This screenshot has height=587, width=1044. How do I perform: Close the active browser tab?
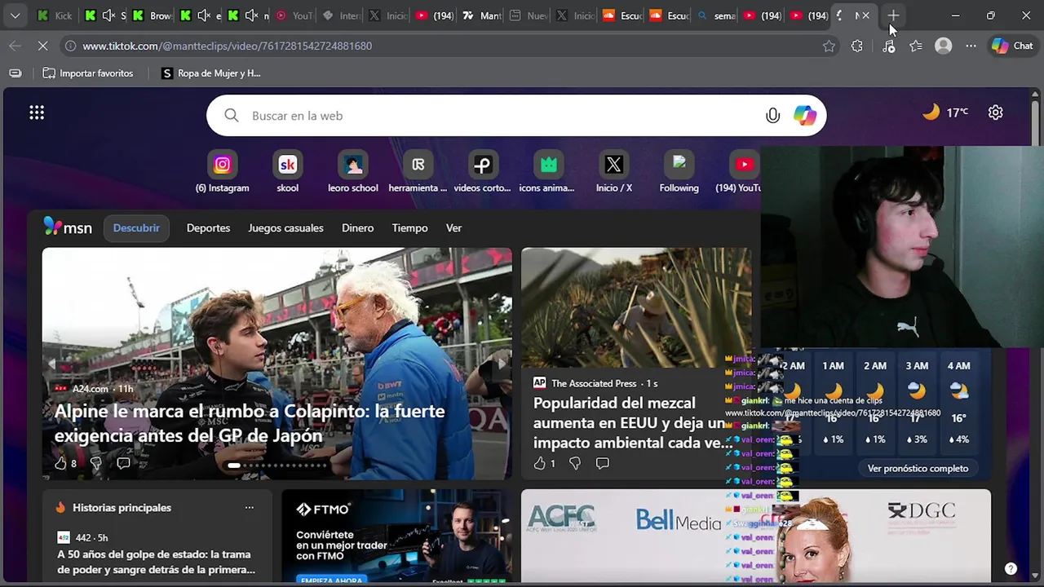tap(865, 15)
